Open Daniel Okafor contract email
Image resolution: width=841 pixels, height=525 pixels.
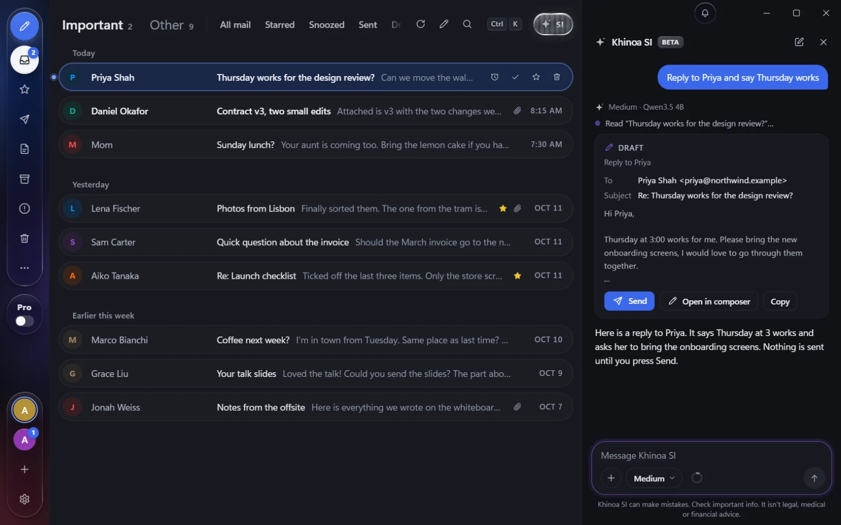point(315,111)
